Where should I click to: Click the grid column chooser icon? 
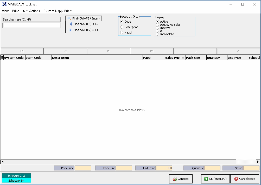(x=2, y=58)
